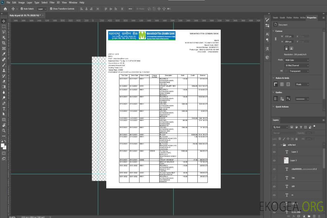The height and width of the screenshot is (218, 327).
Task: Select the Gradient tool
Action: 4,87
